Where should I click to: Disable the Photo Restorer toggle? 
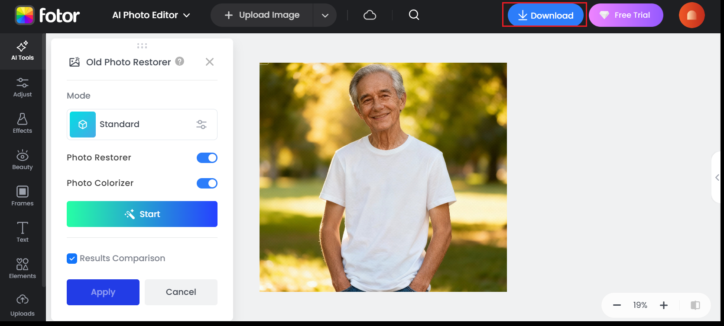coord(207,158)
